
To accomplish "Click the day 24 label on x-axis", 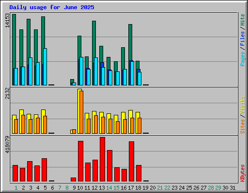I will [x=182, y=188].
